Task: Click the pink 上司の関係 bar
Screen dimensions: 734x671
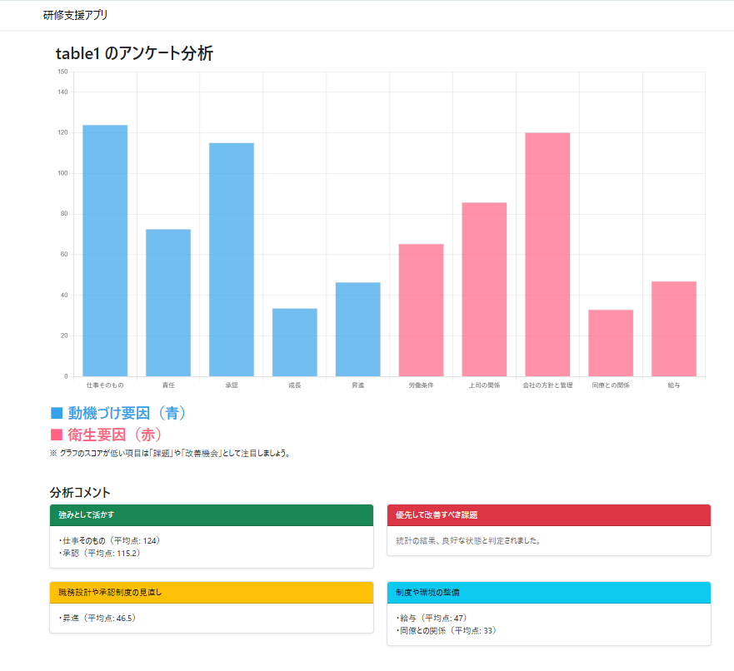Action: tap(484, 289)
